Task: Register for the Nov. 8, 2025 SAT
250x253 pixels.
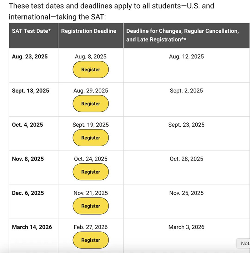Action: click(x=90, y=172)
